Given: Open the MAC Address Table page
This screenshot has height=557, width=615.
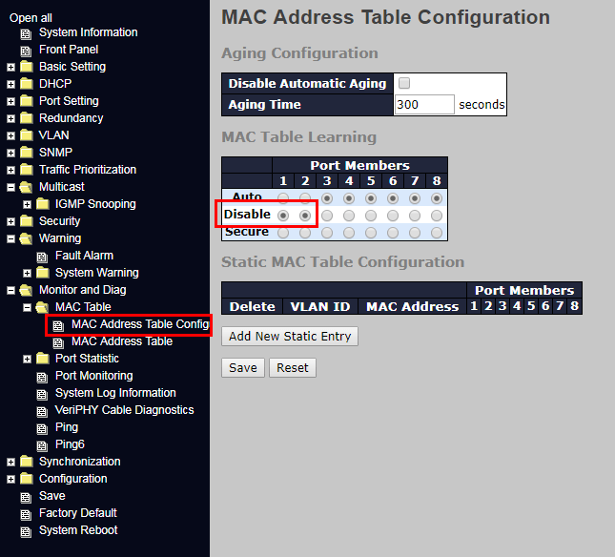Looking at the screenshot, I should pyautogui.click(x=122, y=341).
